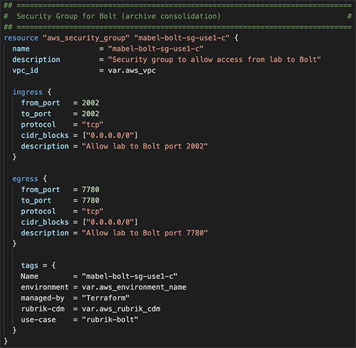
Task: Click the top-level description attribute key
Action: pos(36,59)
